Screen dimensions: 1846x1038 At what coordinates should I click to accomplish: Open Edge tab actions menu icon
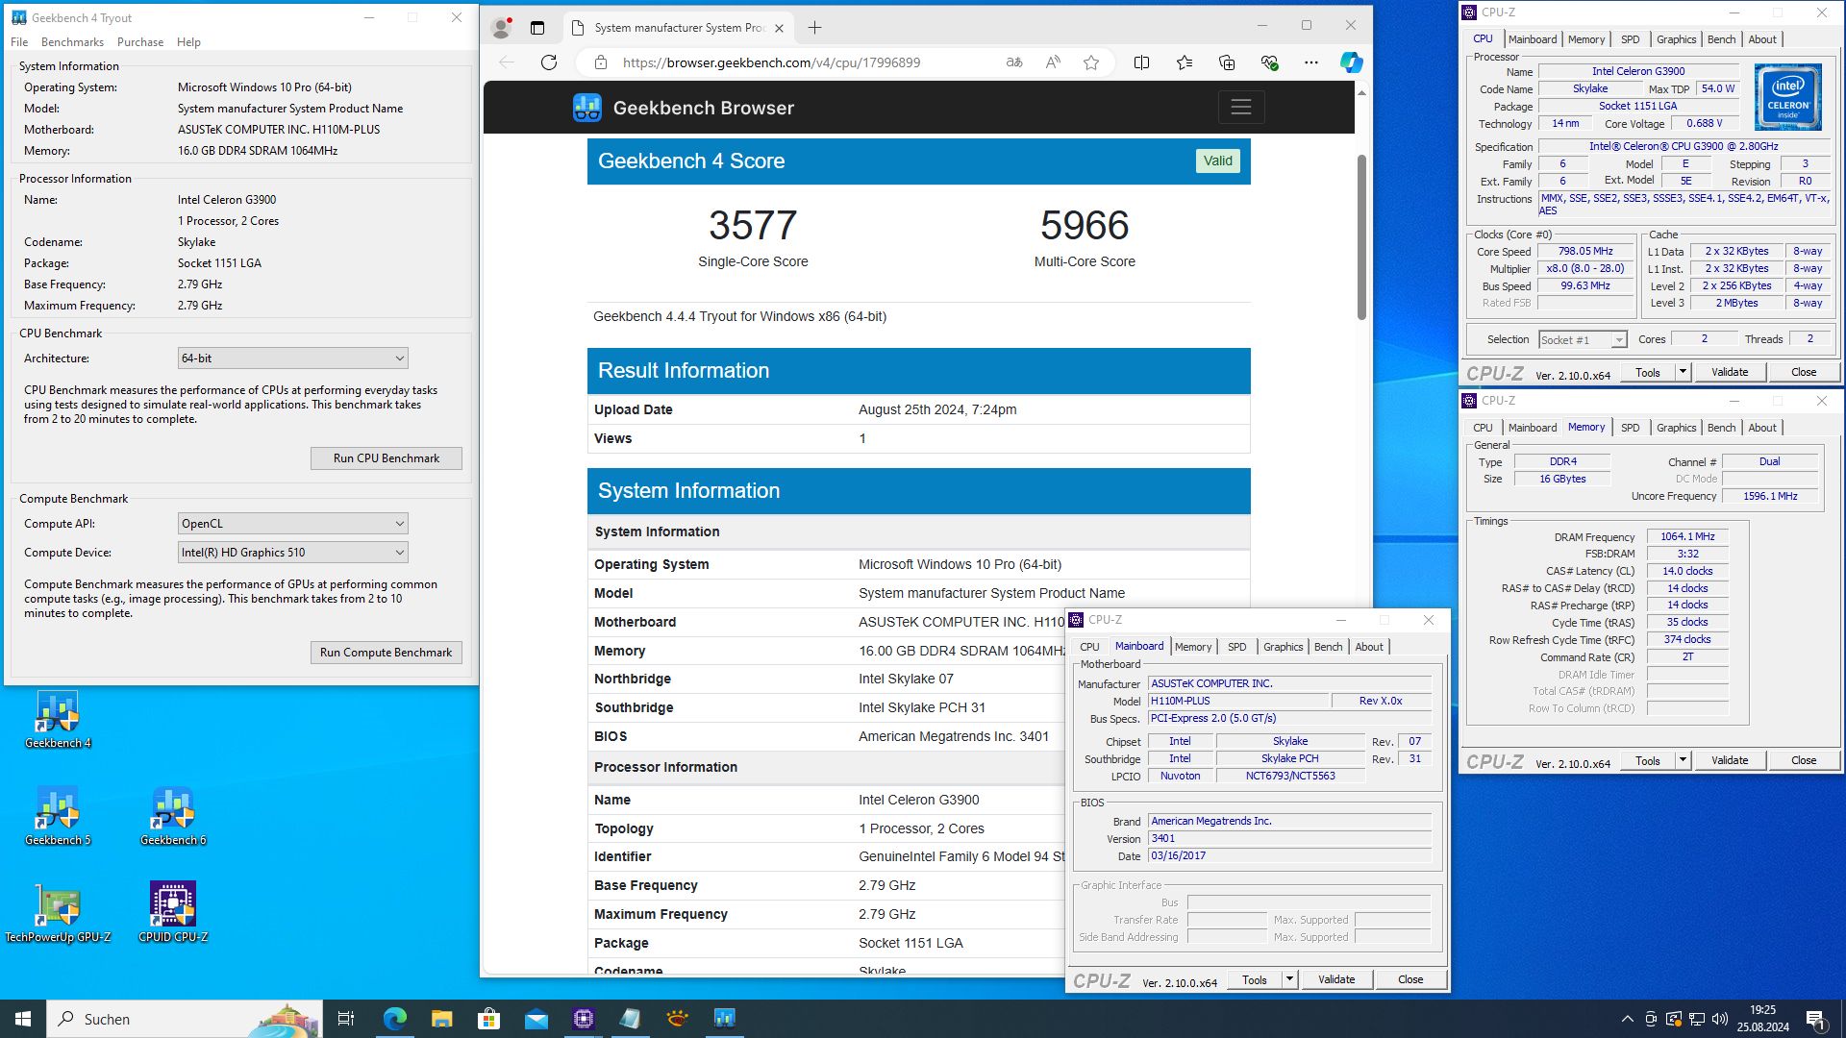coord(537,28)
